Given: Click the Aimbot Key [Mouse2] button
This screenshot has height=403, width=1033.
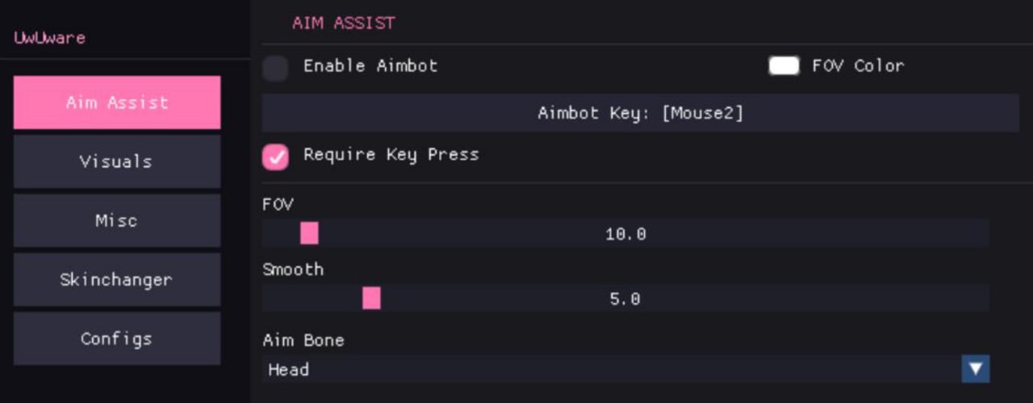Looking at the screenshot, I should [640, 113].
